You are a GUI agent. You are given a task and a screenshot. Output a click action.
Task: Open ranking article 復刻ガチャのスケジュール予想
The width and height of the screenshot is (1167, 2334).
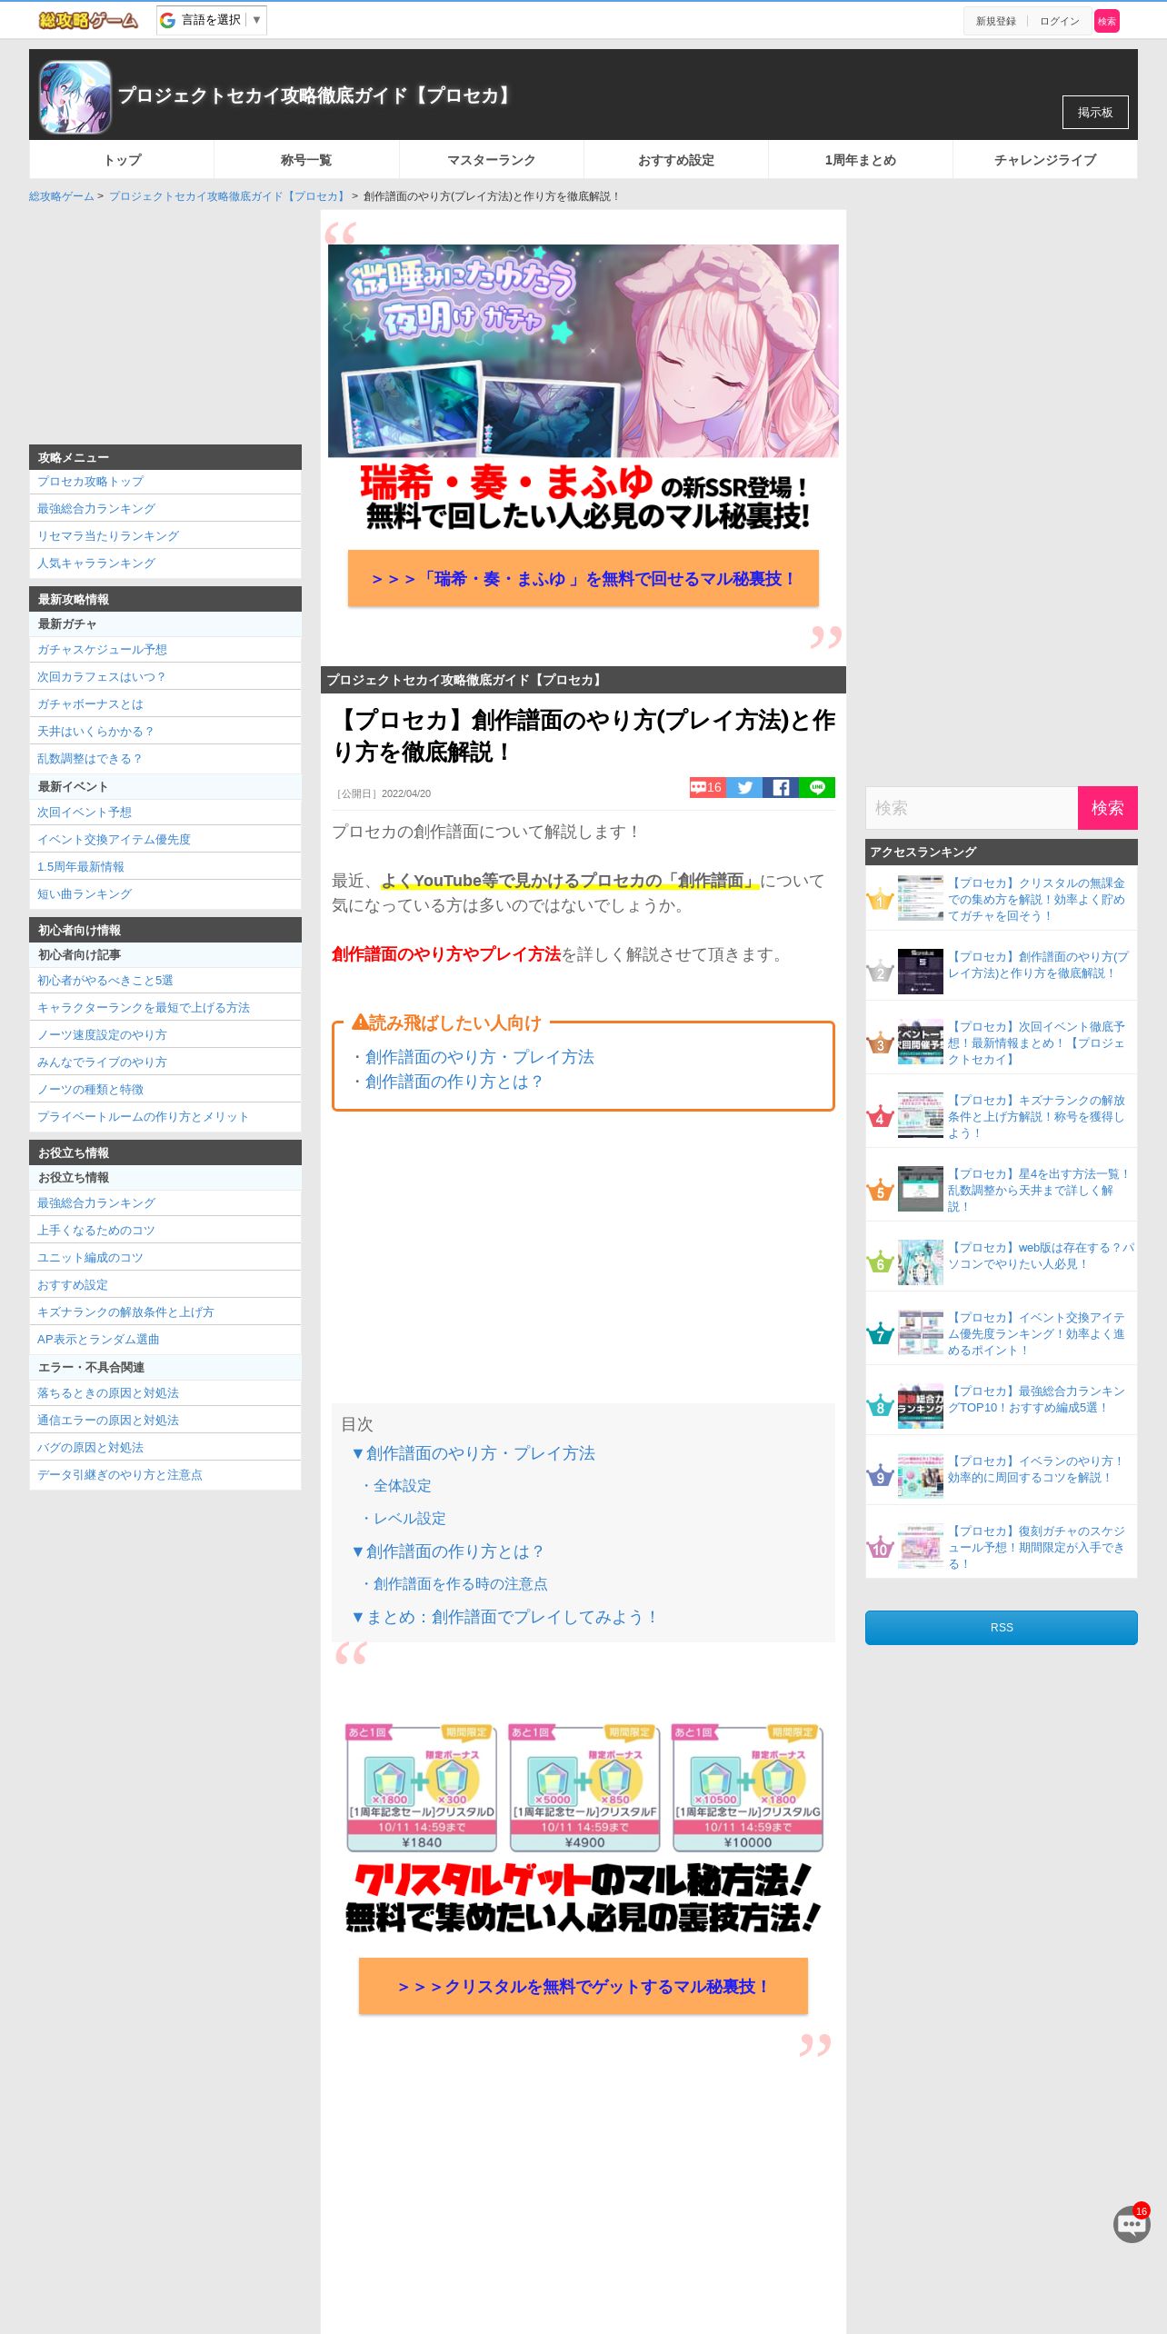coord(1038,1548)
